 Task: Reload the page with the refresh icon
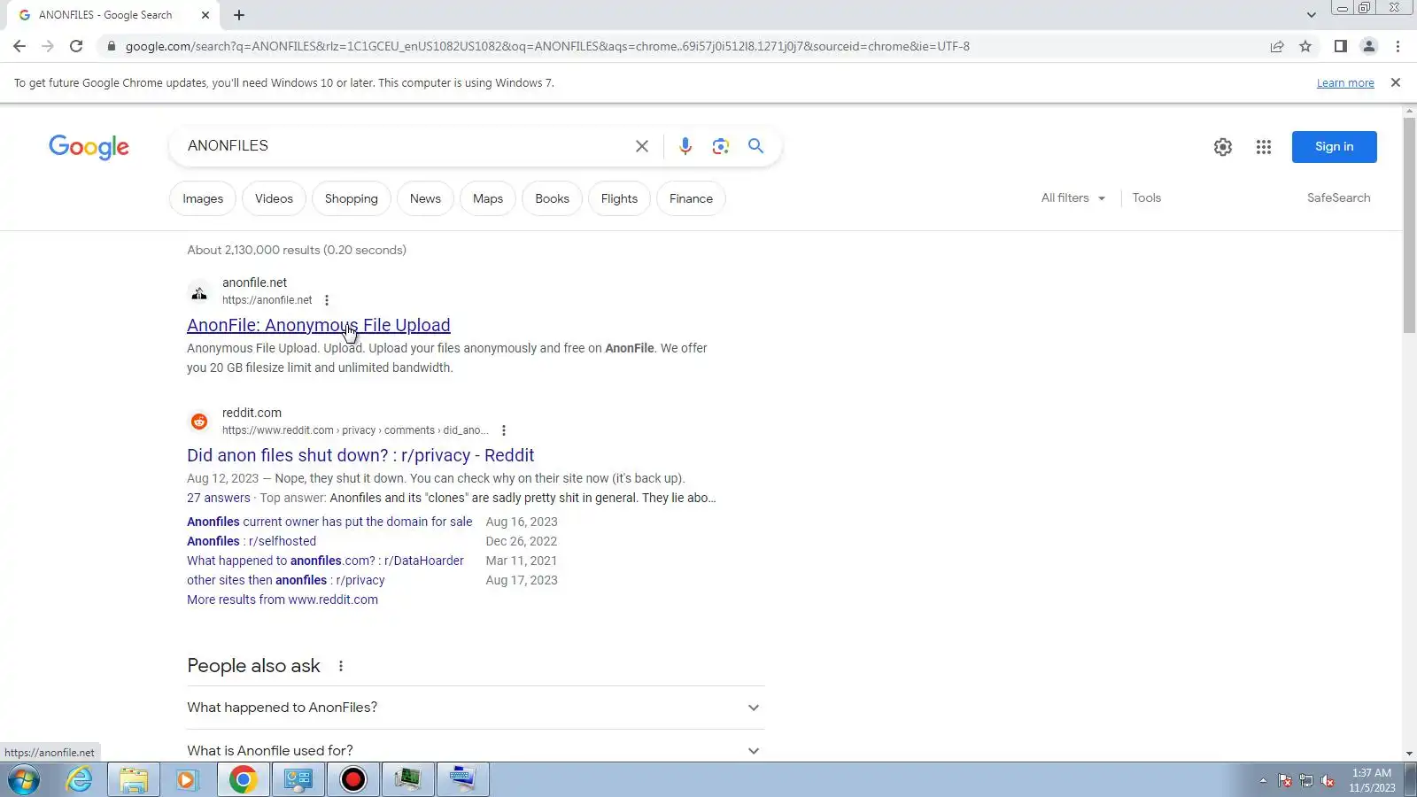pyautogui.click(x=76, y=46)
